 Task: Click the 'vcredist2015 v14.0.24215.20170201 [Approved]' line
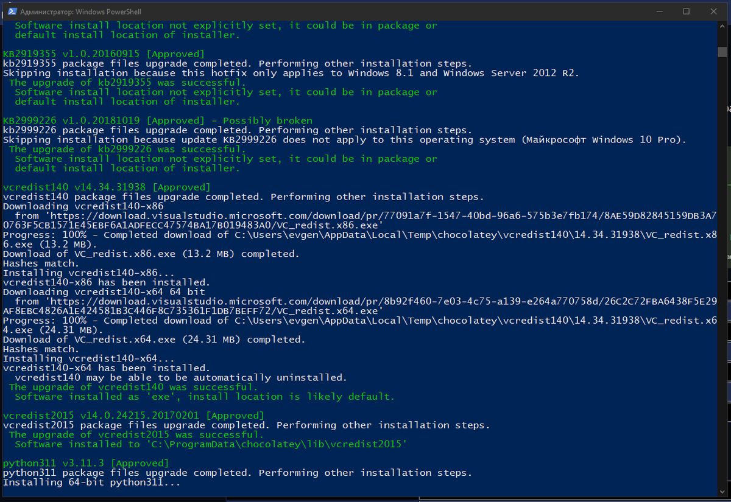click(x=133, y=416)
